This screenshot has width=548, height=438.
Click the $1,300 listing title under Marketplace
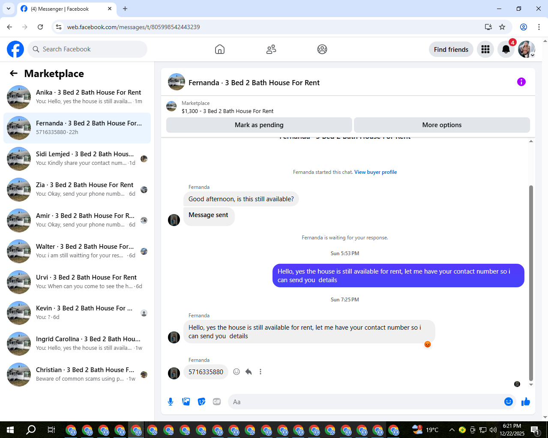228,111
